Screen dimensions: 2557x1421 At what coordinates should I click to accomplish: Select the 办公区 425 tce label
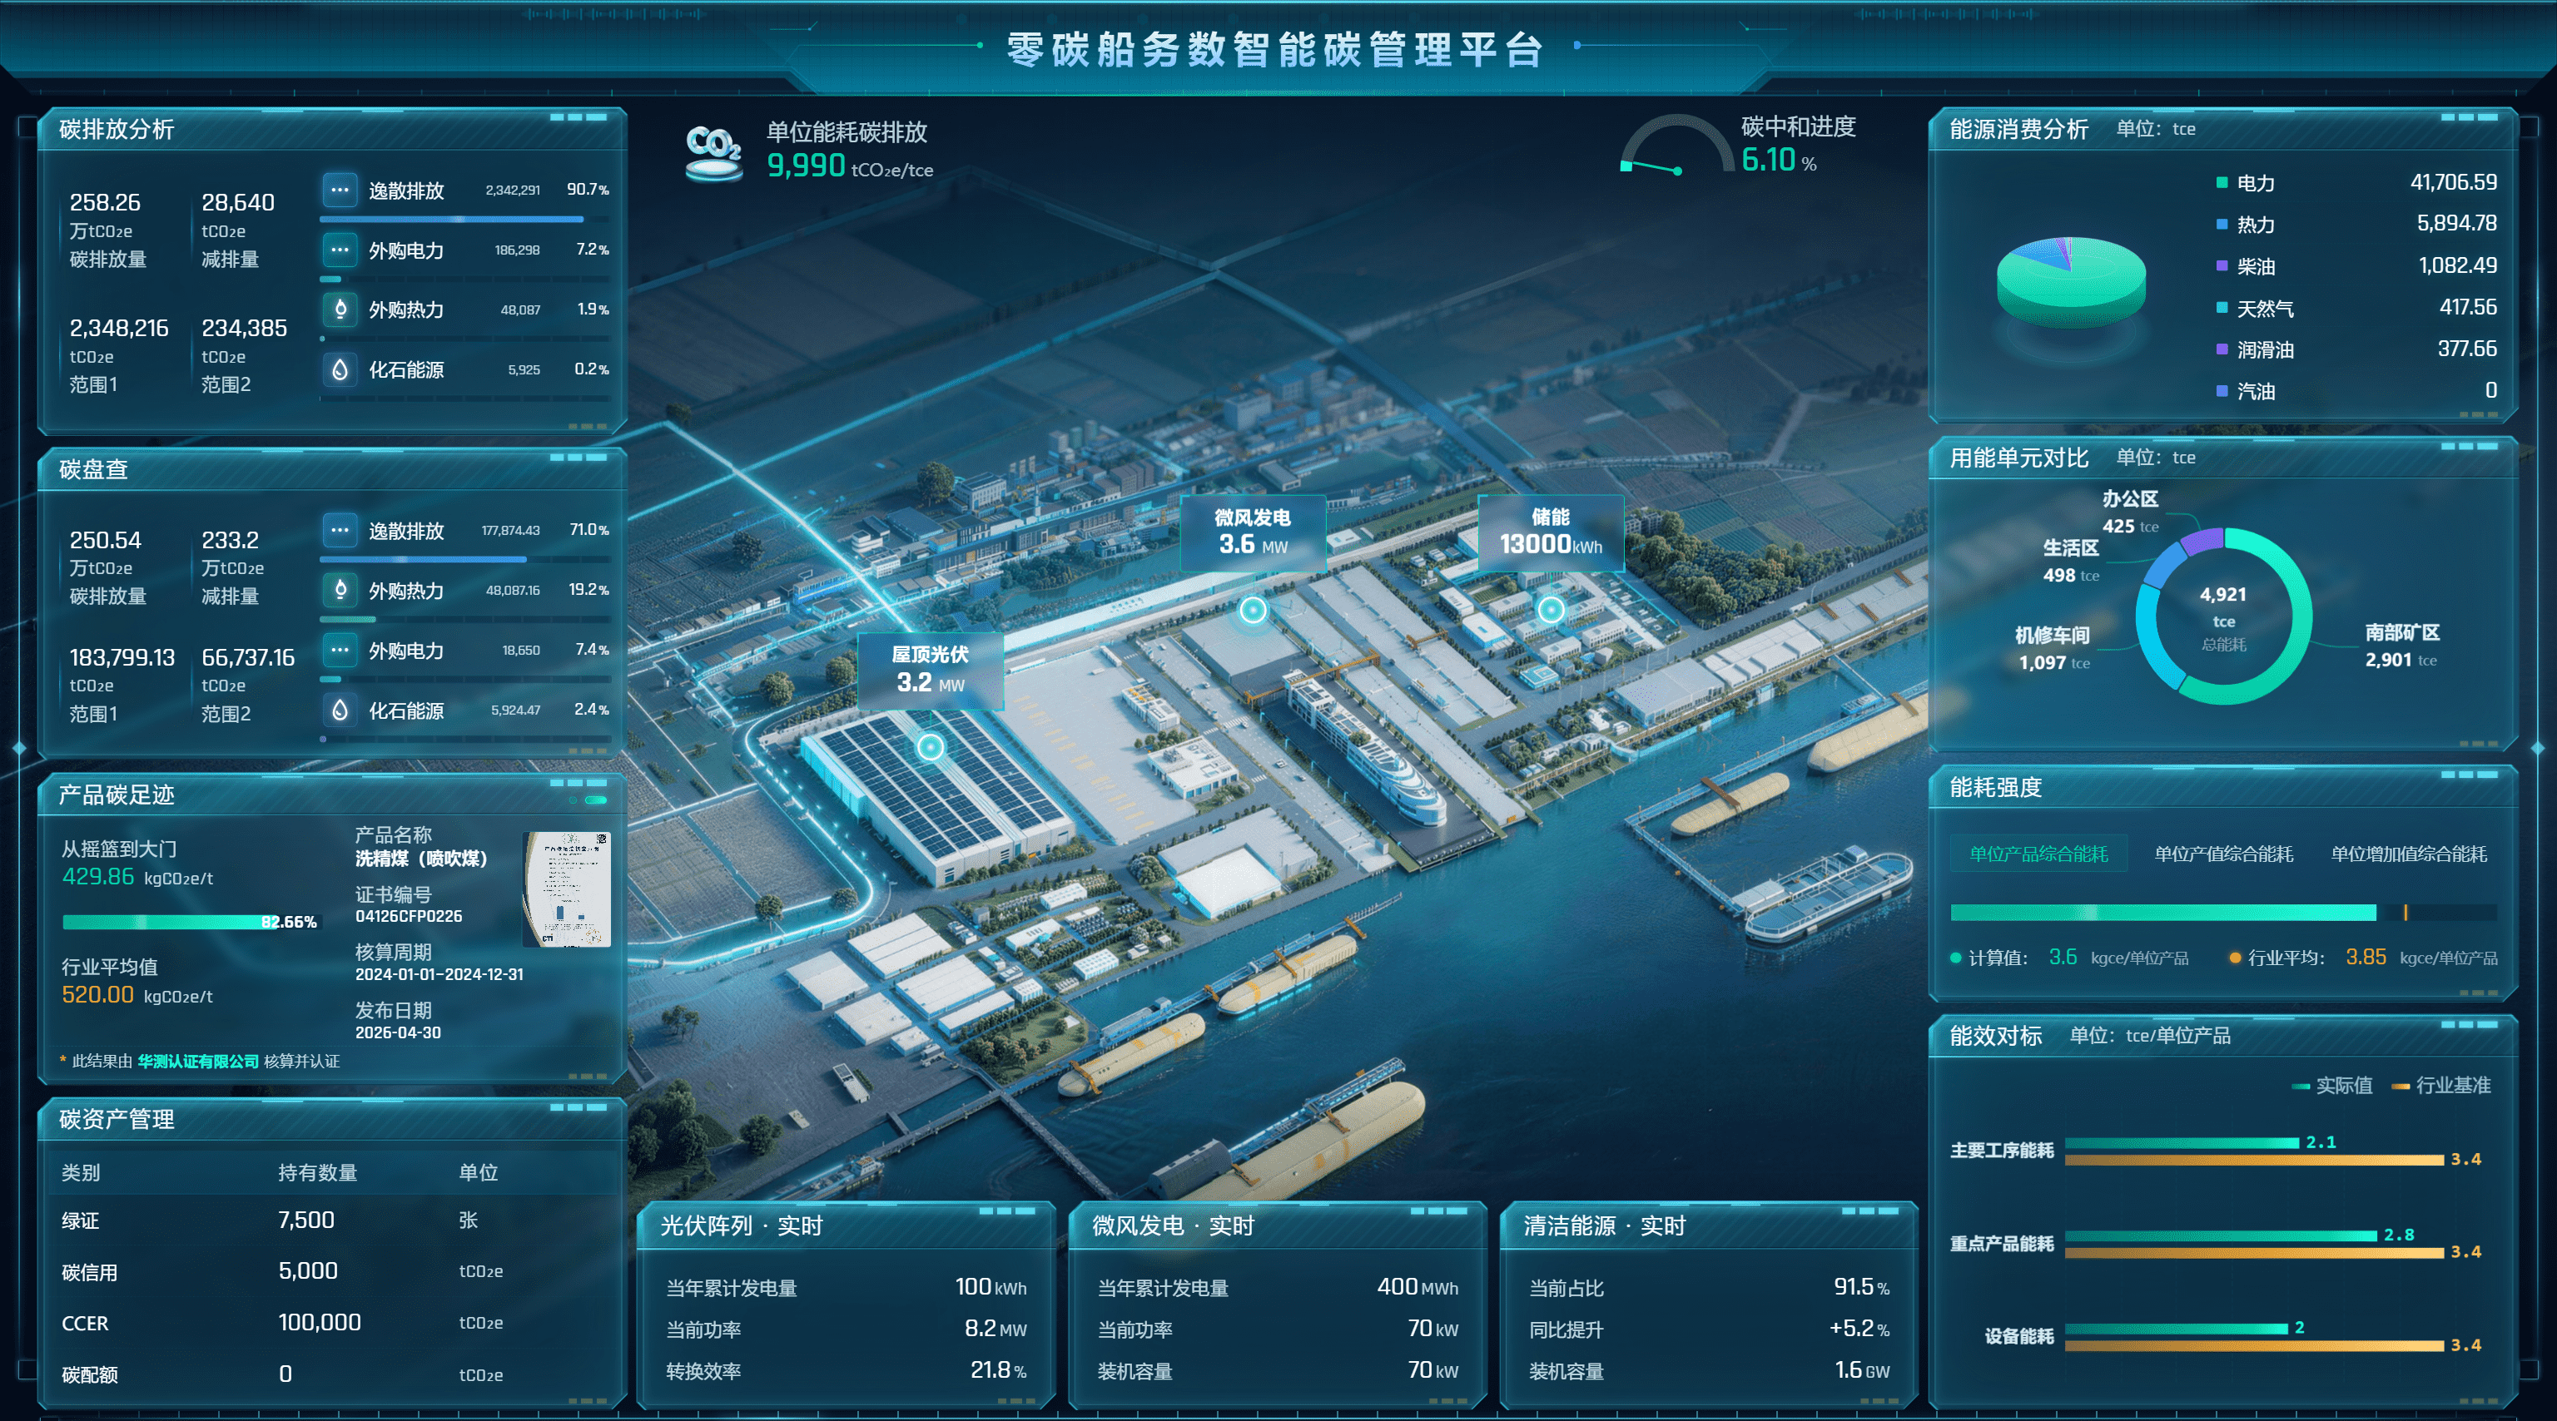2130,512
